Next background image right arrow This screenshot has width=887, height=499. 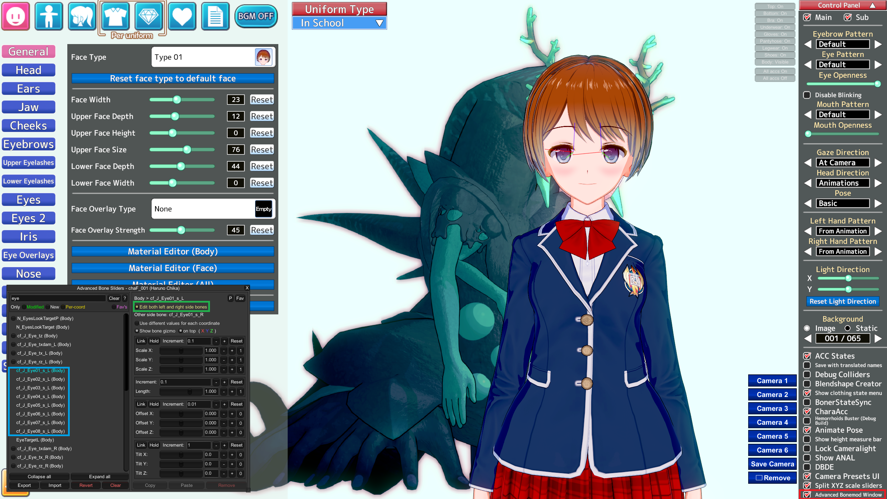pos(878,338)
